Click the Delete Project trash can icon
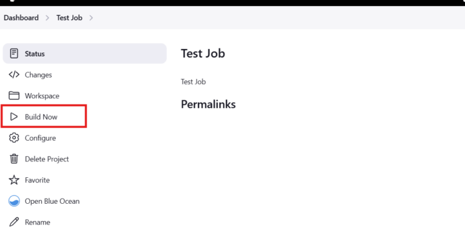This screenshot has width=465, height=245. [14, 159]
